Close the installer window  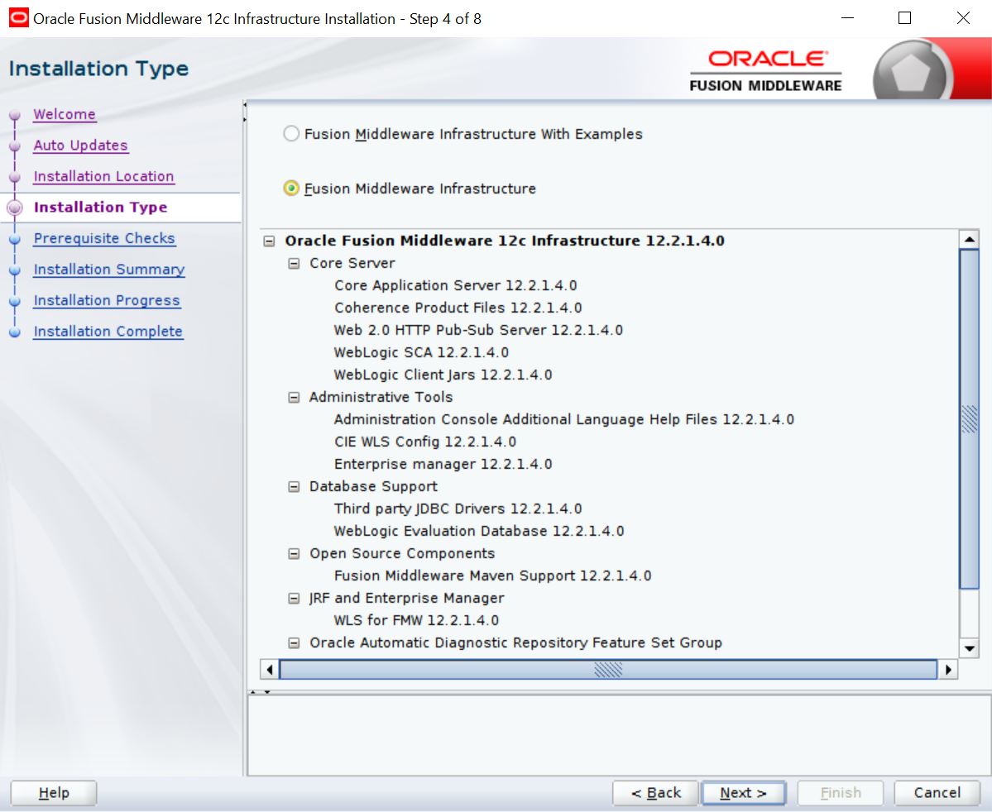pyautogui.click(x=963, y=17)
